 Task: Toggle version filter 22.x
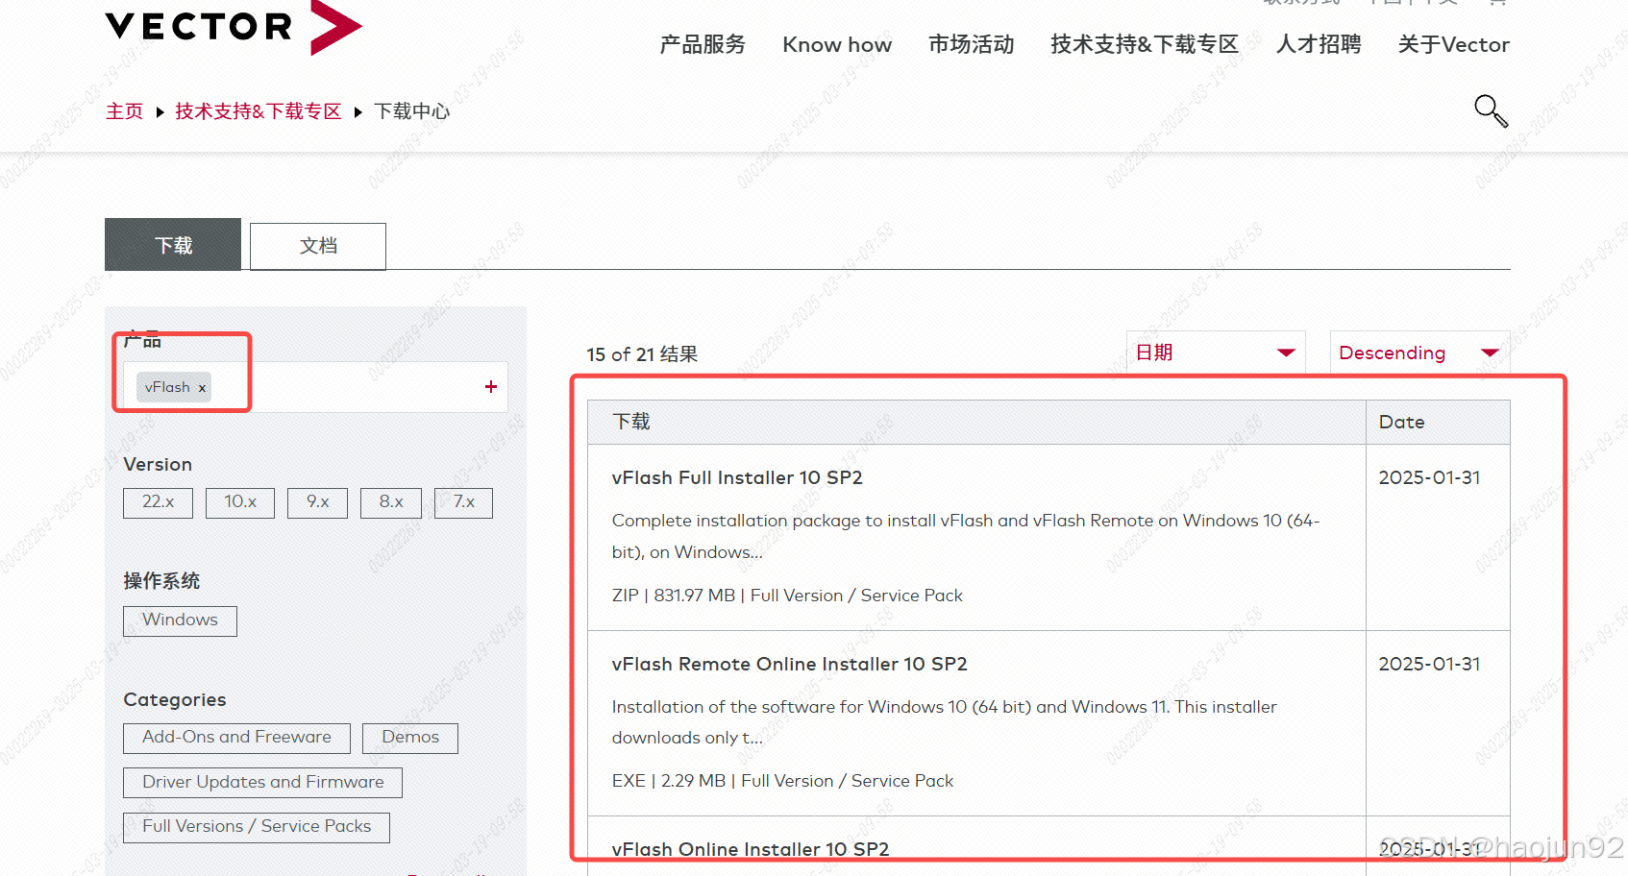point(158,502)
